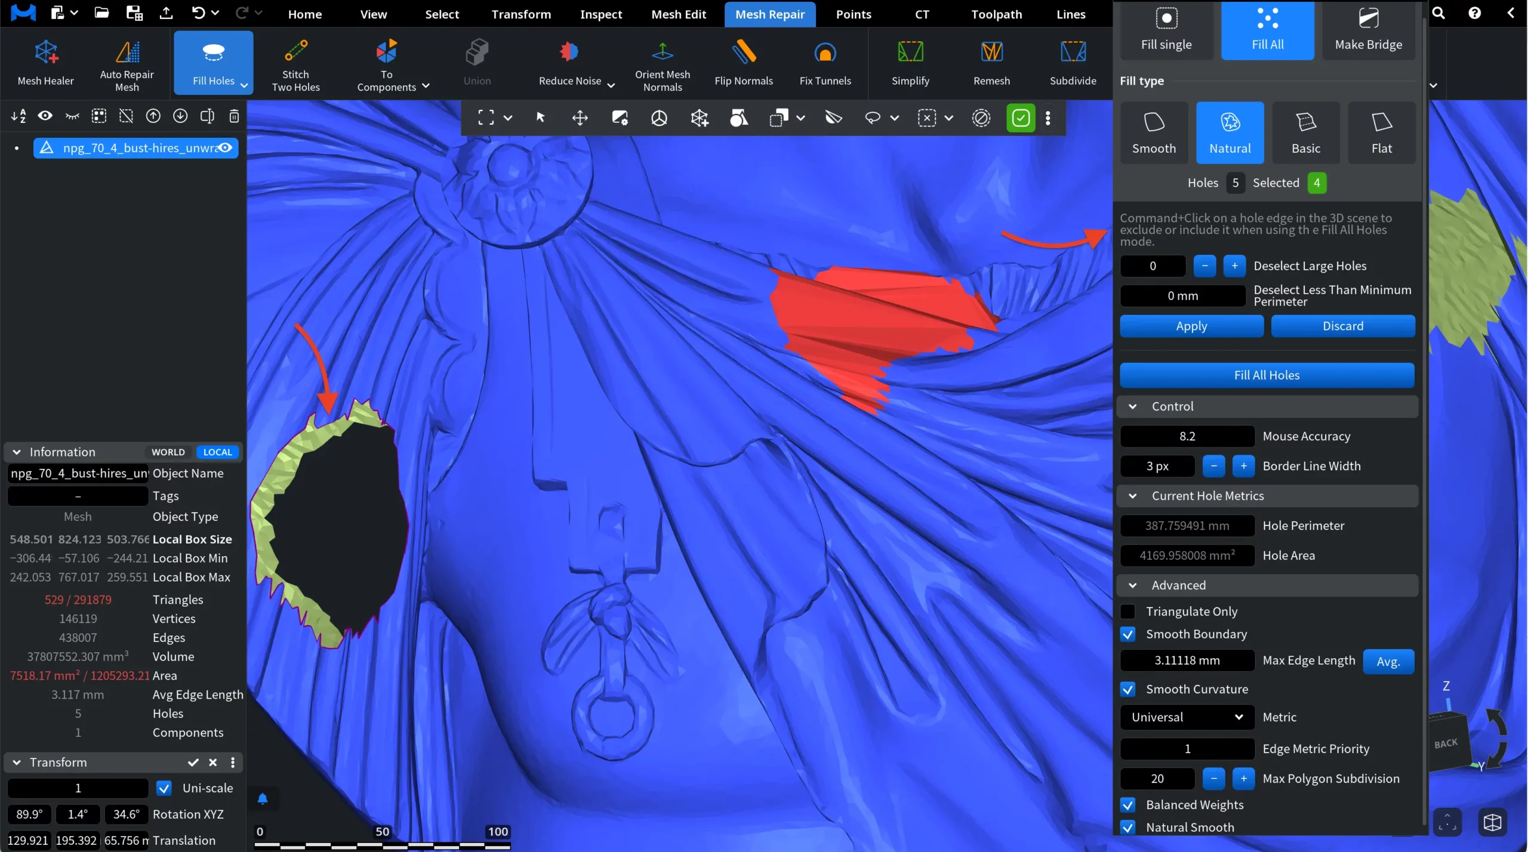Image resolution: width=1528 pixels, height=852 pixels.
Task: Select the Smooth fill type
Action: (1153, 132)
